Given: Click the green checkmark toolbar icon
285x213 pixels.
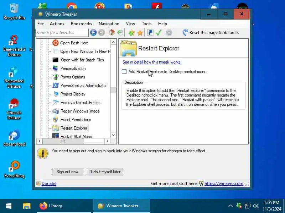Looking at the screenshot, I should (159, 33).
